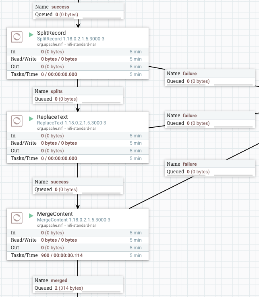
Task: Click the SplitRecord 1.18.0.2.1.5.3000-3 version text
Action: pyautogui.click(x=70, y=39)
